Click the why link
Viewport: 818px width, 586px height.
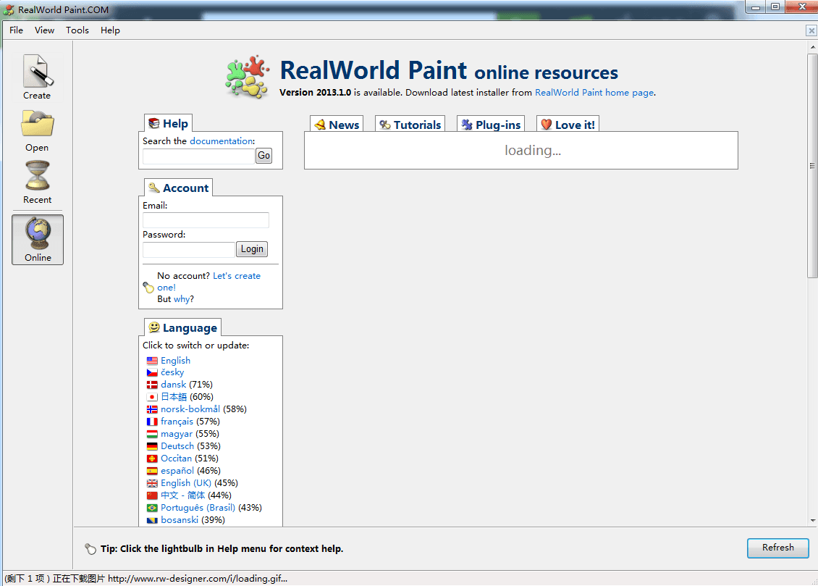(x=181, y=299)
